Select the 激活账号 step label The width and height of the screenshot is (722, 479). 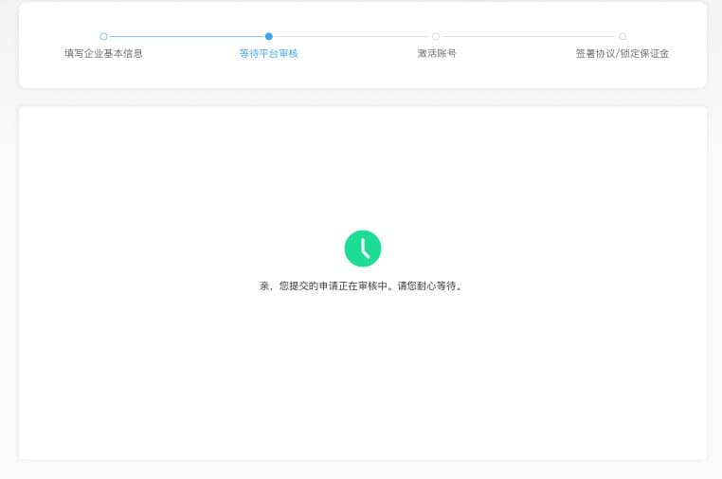pos(437,53)
